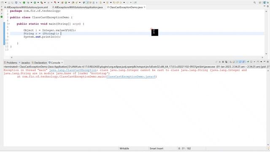Image resolution: width=270 pixels, height=152 pixels.
Task: Select the Console view tab
Action: [x=54, y=62]
